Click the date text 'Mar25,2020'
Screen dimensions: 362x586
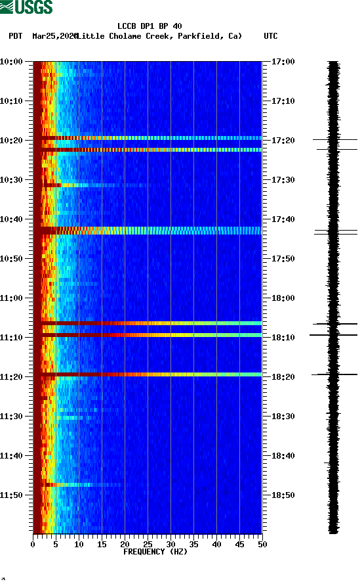55,36
